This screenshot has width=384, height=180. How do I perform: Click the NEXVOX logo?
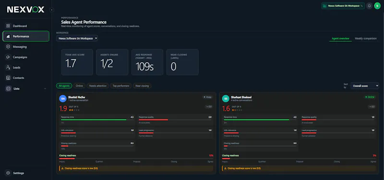25,10
